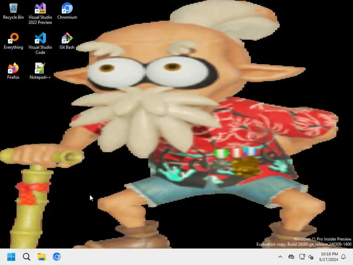Open File Explorer from the taskbar
This screenshot has width=353, height=265.
pyautogui.click(x=42, y=257)
